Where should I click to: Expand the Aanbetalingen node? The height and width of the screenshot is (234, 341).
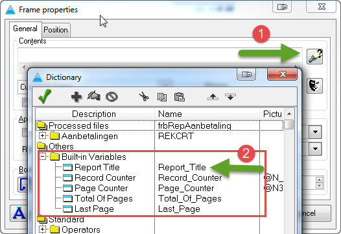[43, 135]
